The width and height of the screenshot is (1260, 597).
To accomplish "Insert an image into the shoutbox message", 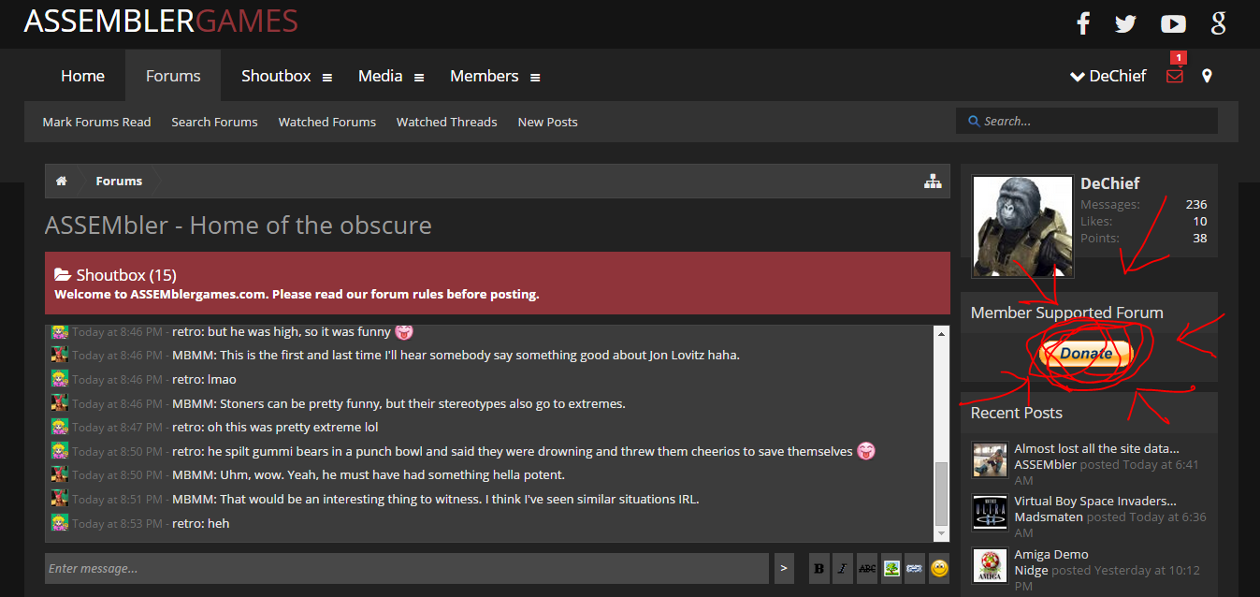I will [891, 568].
